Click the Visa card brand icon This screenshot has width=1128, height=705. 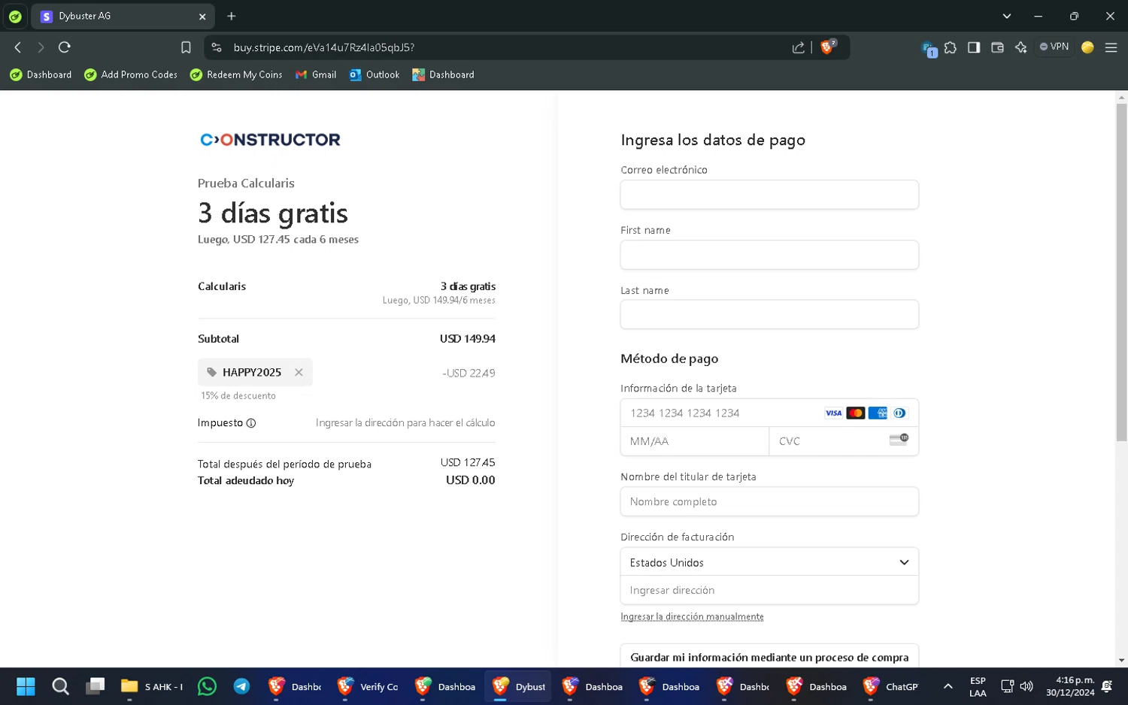(833, 413)
